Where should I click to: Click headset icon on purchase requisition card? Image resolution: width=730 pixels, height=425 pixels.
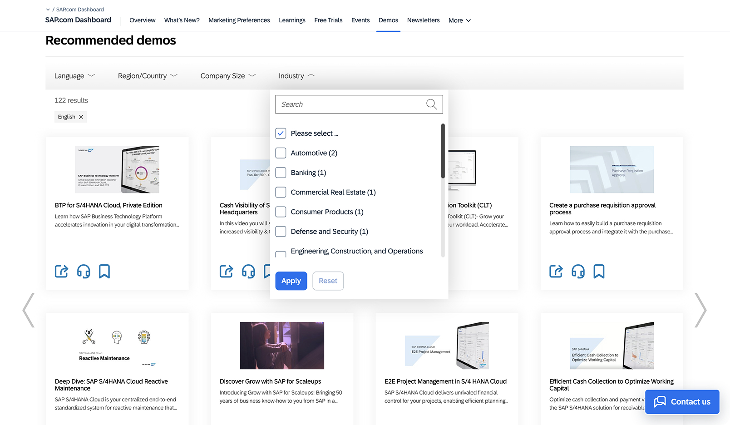pyautogui.click(x=578, y=271)
